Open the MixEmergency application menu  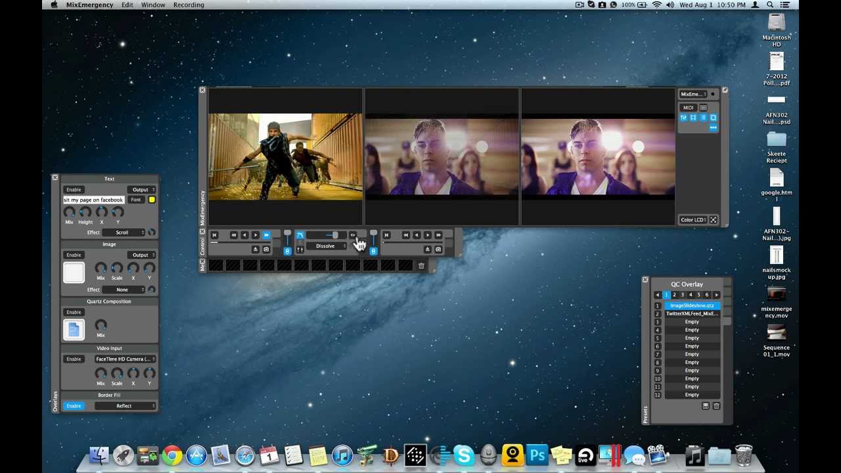pos(89,5)
